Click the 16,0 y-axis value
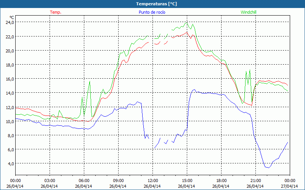 (10, 79)
